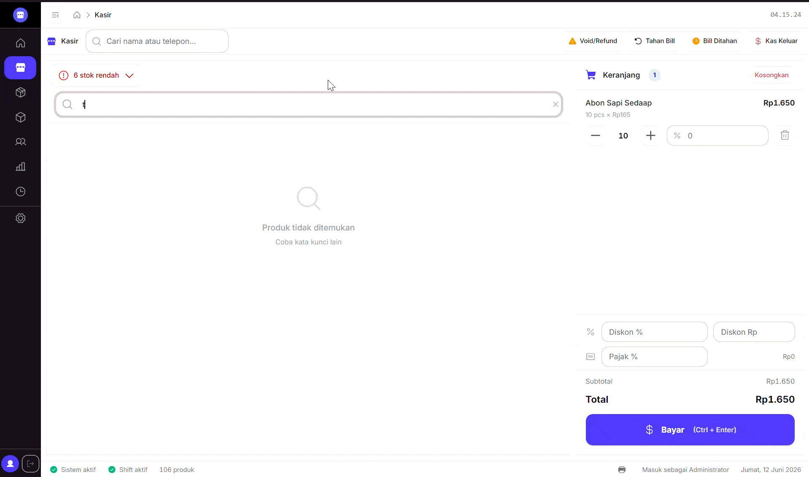Click the home breadcrumb icon

pyautogui.click(x=77, y=15)
